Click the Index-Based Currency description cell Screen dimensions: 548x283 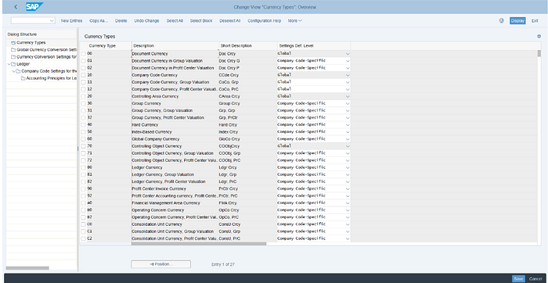click(x=175, y=132)
